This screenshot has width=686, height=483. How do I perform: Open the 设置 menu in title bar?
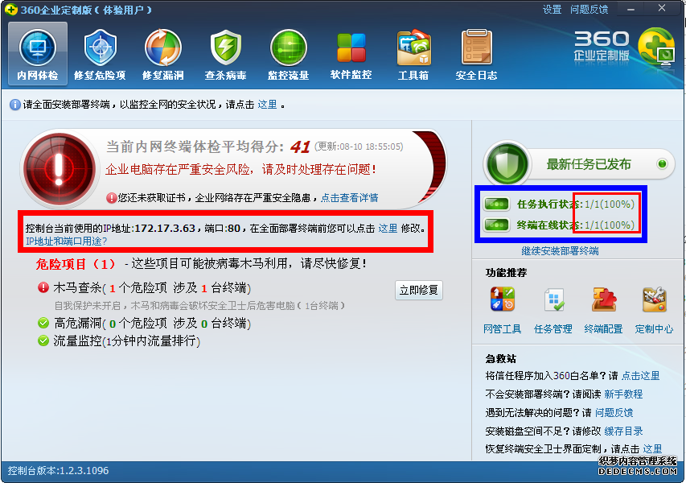[x=552, y=10]
